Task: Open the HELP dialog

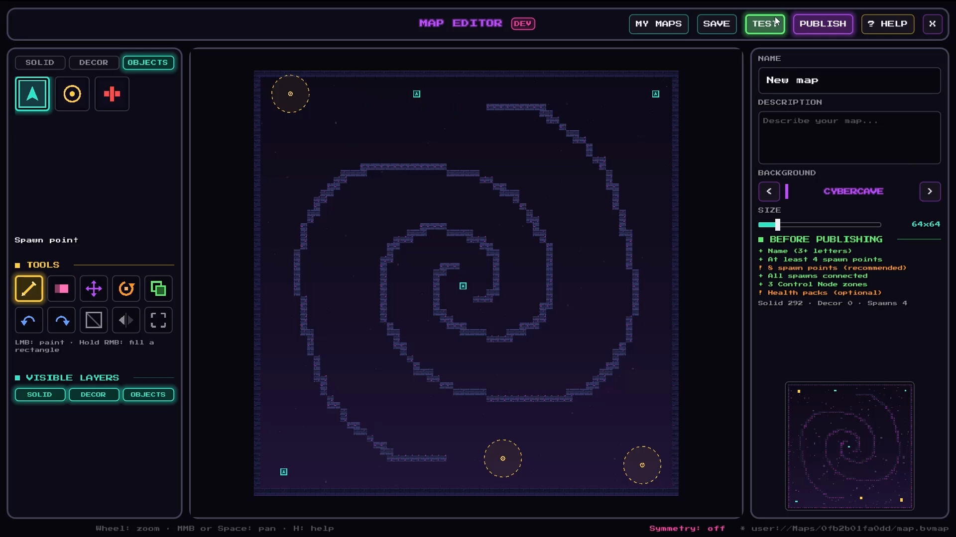Action: pyautogui.click(x=887, y=24)
